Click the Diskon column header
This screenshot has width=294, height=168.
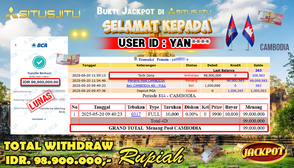click(x=191, y=107)
